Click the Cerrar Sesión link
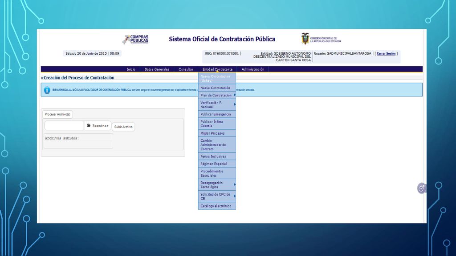The width and height of the screenshot is (456, 256). click(x=386, y=54)
